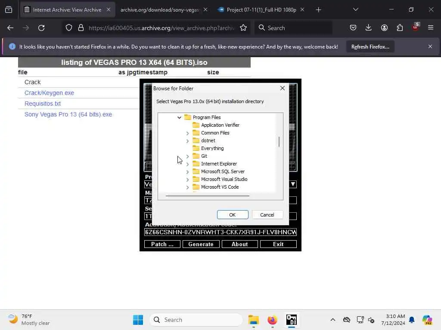This screenshot has width=441, height=330.
Task: Switch to Internet Archive: View Archive tab
Action: [x=67, y=10]
